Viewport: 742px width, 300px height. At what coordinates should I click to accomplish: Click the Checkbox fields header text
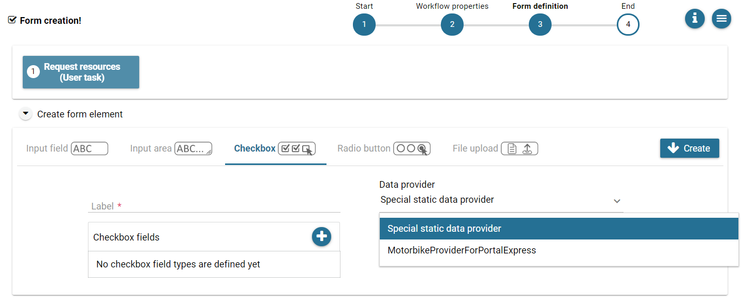tap(126, 237)
